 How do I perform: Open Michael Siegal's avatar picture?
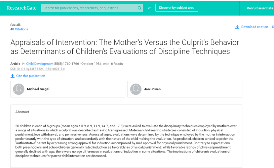pos(19,89)
